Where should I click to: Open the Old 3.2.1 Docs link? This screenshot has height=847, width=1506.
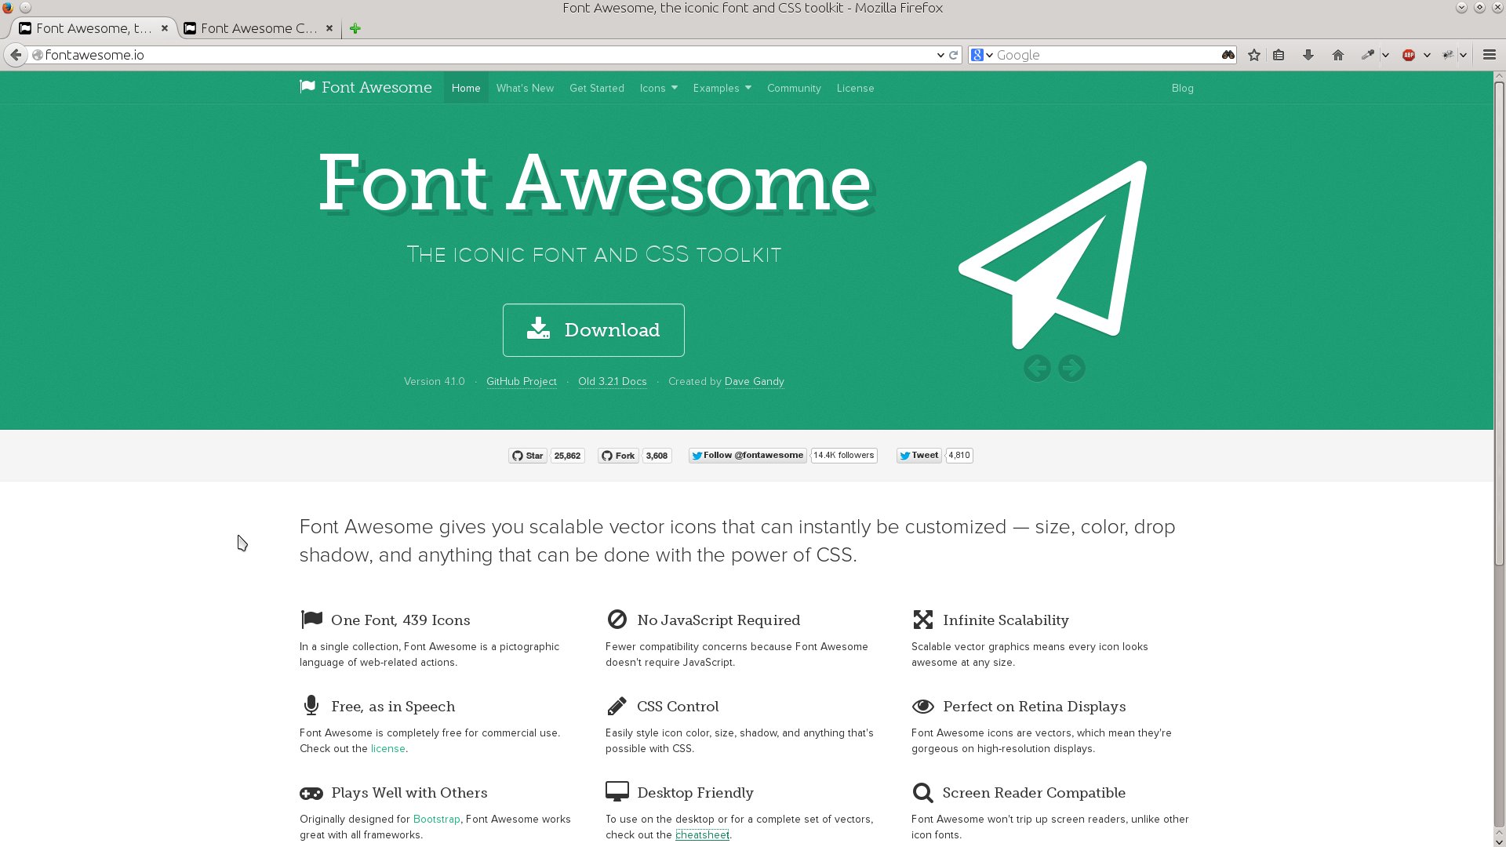613,381
